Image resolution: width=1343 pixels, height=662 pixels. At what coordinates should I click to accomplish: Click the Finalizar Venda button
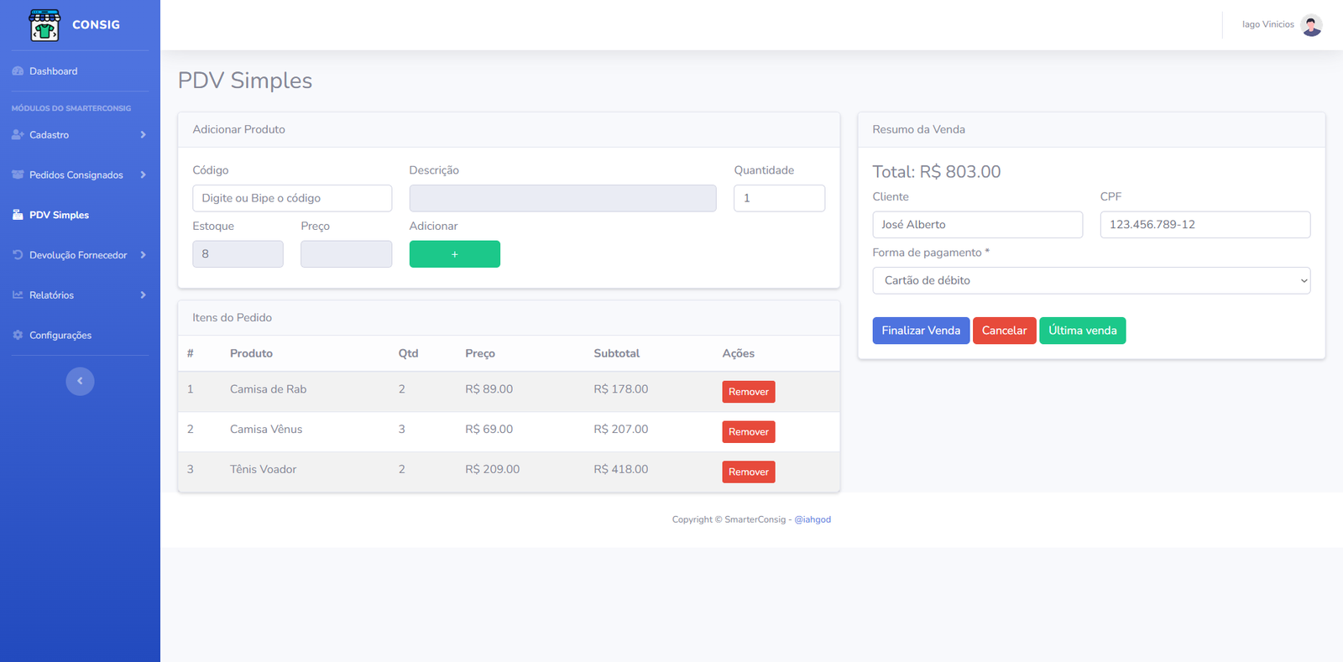921,331
